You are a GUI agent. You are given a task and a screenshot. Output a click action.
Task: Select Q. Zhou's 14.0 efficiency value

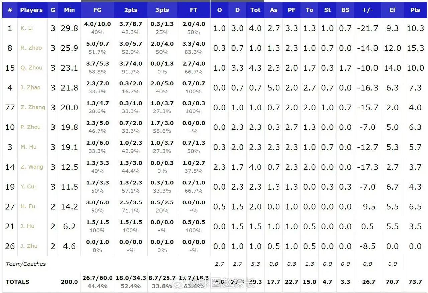tap(392, 68)
